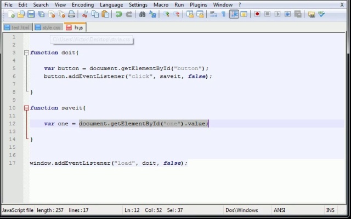351x219 pixels.
Task: Open the Window menu
Action: tap(223, 5)
